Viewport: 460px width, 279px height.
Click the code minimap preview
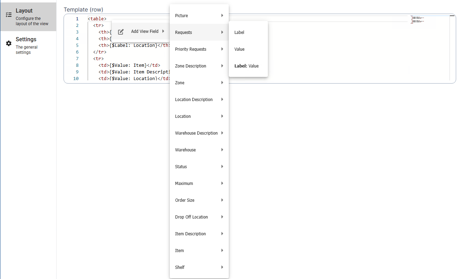pyautogui.click(x=417, y=19)
